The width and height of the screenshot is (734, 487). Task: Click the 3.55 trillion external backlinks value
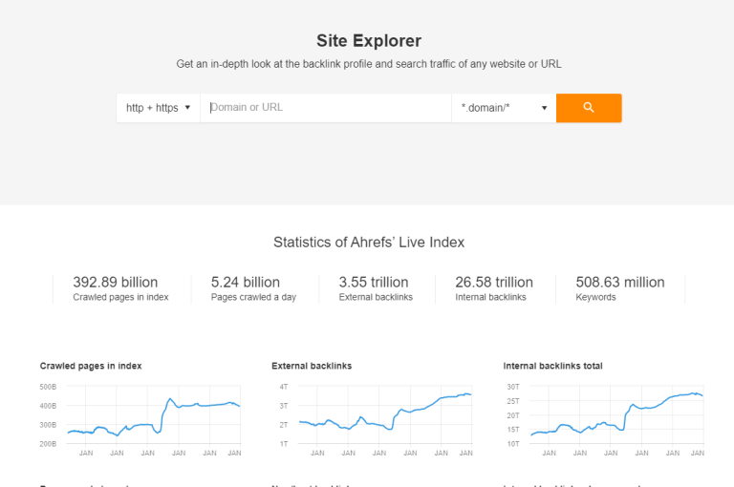(374, 282)
